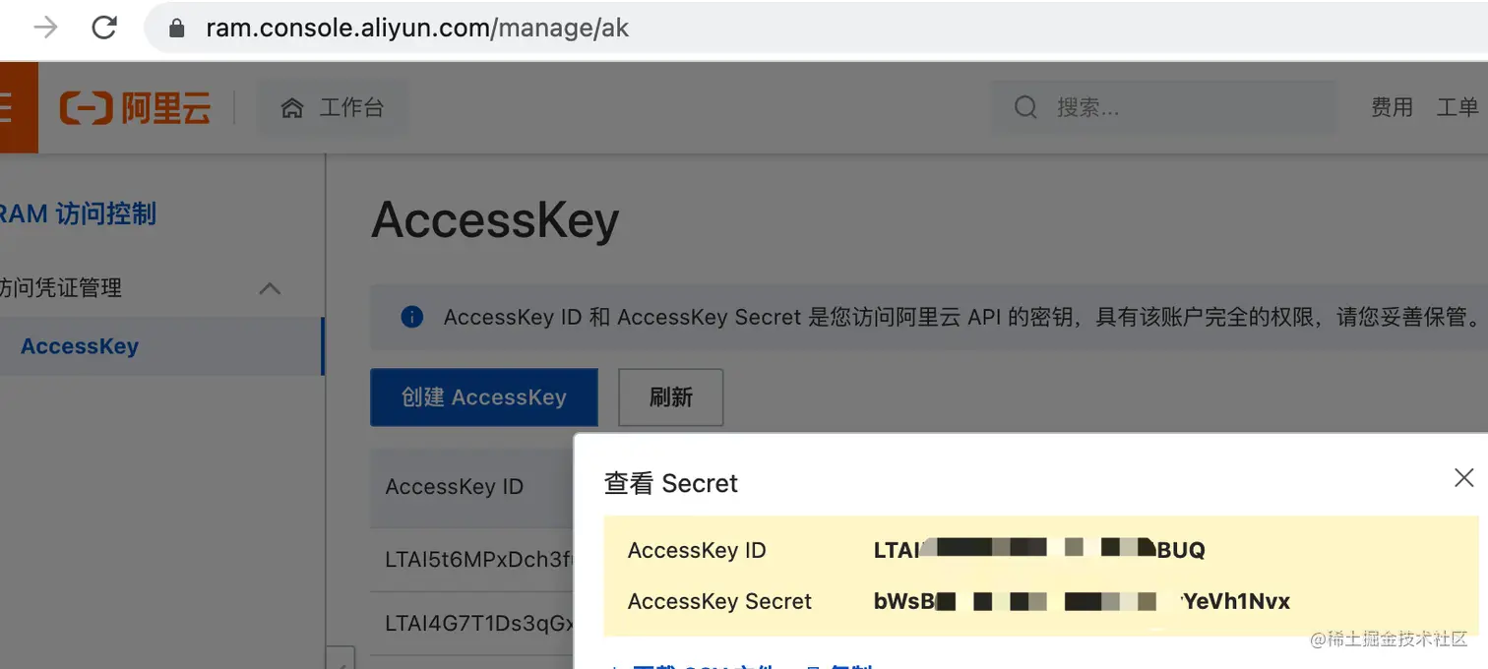The image size is (1488, 669).
Task: Click the lock icon in address bar
Action: click(x=177, y=29)
